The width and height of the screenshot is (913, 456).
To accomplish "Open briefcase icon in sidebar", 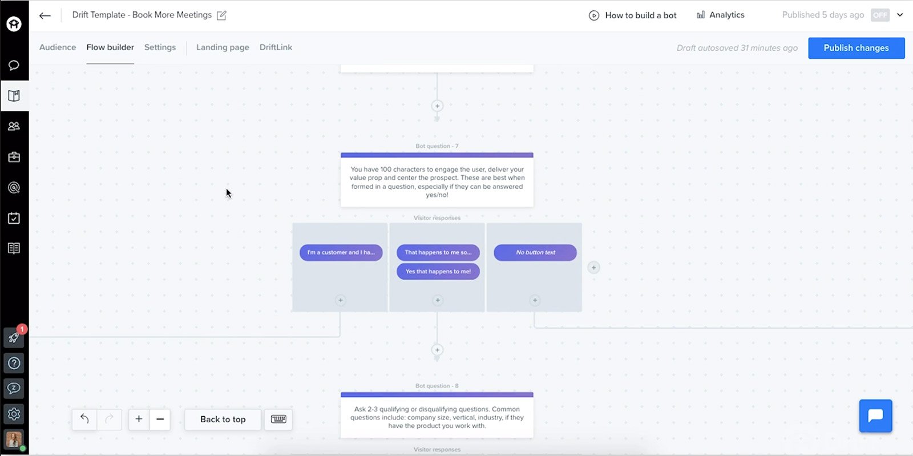I will [14, 157].
